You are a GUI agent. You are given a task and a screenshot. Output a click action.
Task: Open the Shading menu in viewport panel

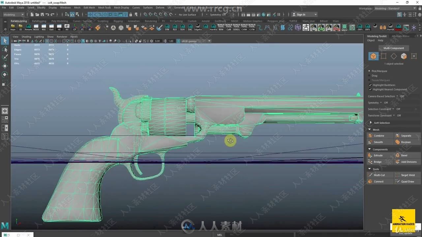tap(26, 37)
